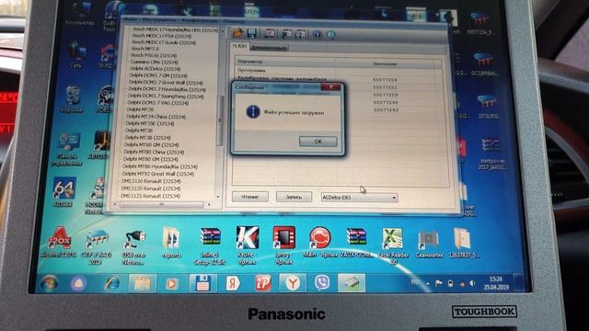Select Bosch MEDC17 Suzuki (J2534) in list
589x331 pixels.
164,43
